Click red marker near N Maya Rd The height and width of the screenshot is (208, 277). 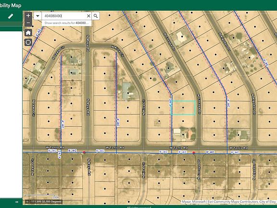pos(84,152)
